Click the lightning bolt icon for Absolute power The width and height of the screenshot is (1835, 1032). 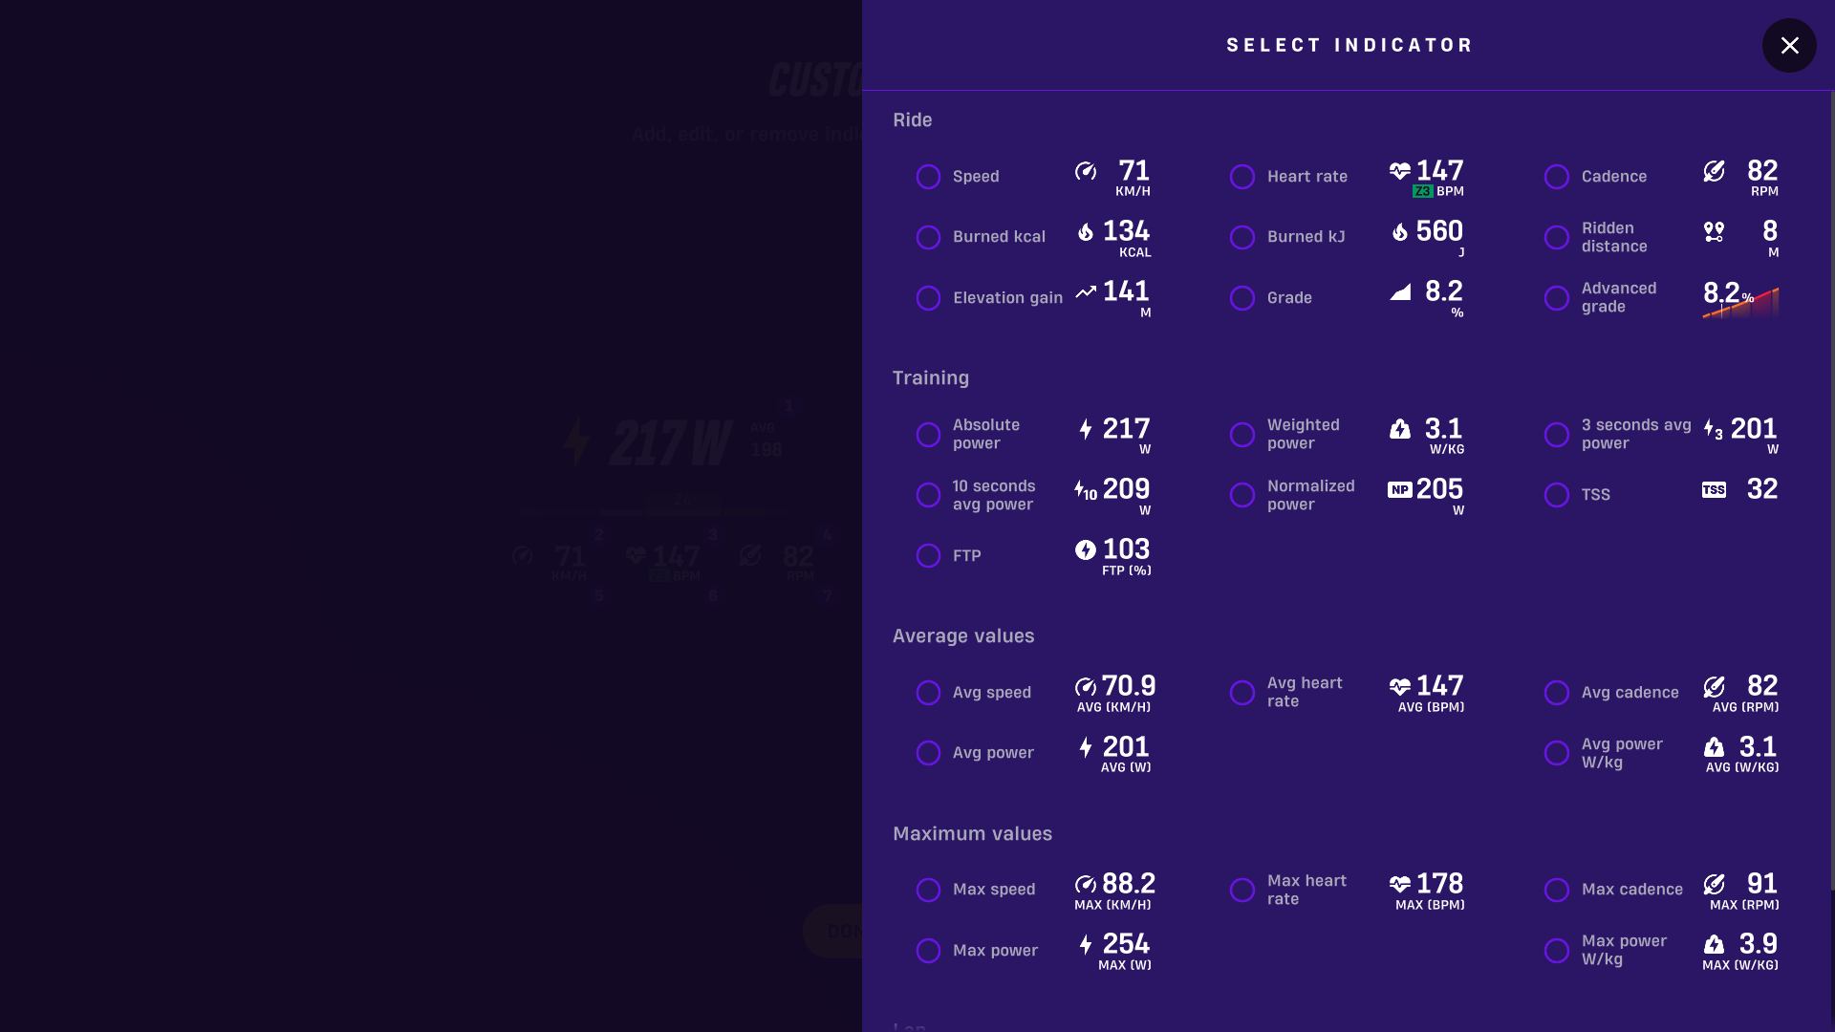click(1086, 429)
